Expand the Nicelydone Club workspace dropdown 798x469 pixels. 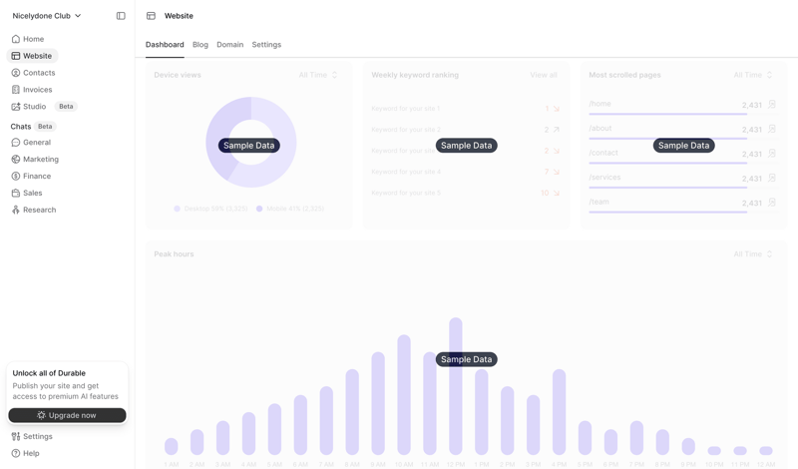(47, 16)
